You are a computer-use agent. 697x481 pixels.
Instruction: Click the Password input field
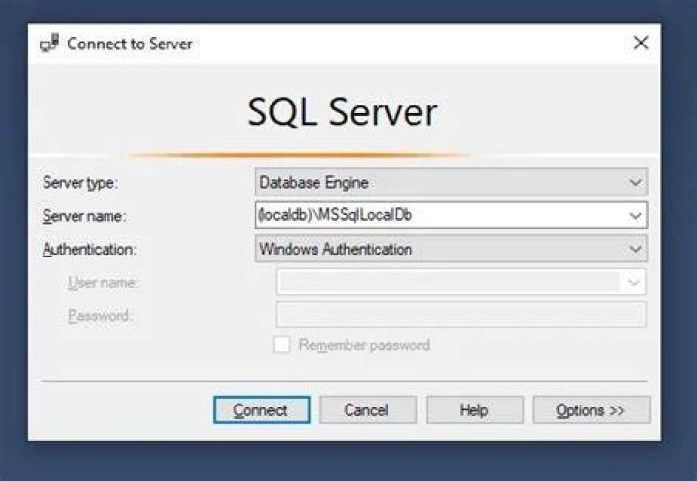click(461, 315)
